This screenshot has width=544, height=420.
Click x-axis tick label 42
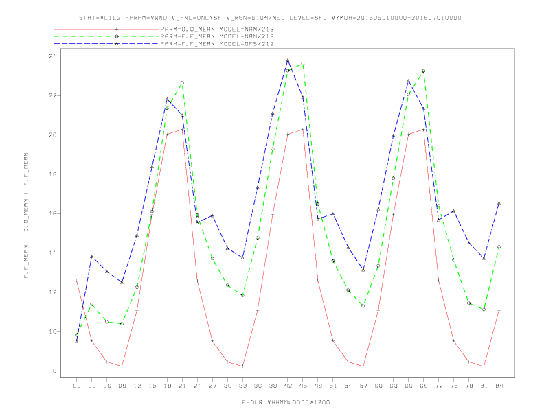coord(288,386)
